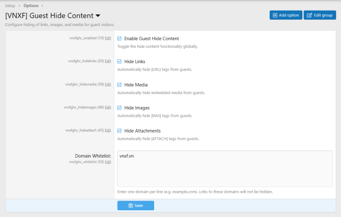This screenshot has width=341, height=217.
Task: Expand the Guest Hide Content title dropdown
Action: [98, 16]
